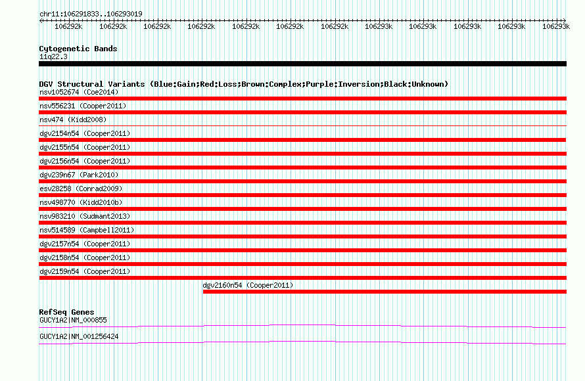Screen dimensions: 585x381
Task: Open the 11q22.3 band feature
Action: pos(302,64)
